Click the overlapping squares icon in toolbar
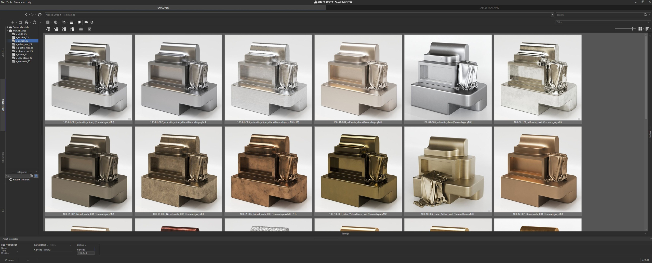 79,22
